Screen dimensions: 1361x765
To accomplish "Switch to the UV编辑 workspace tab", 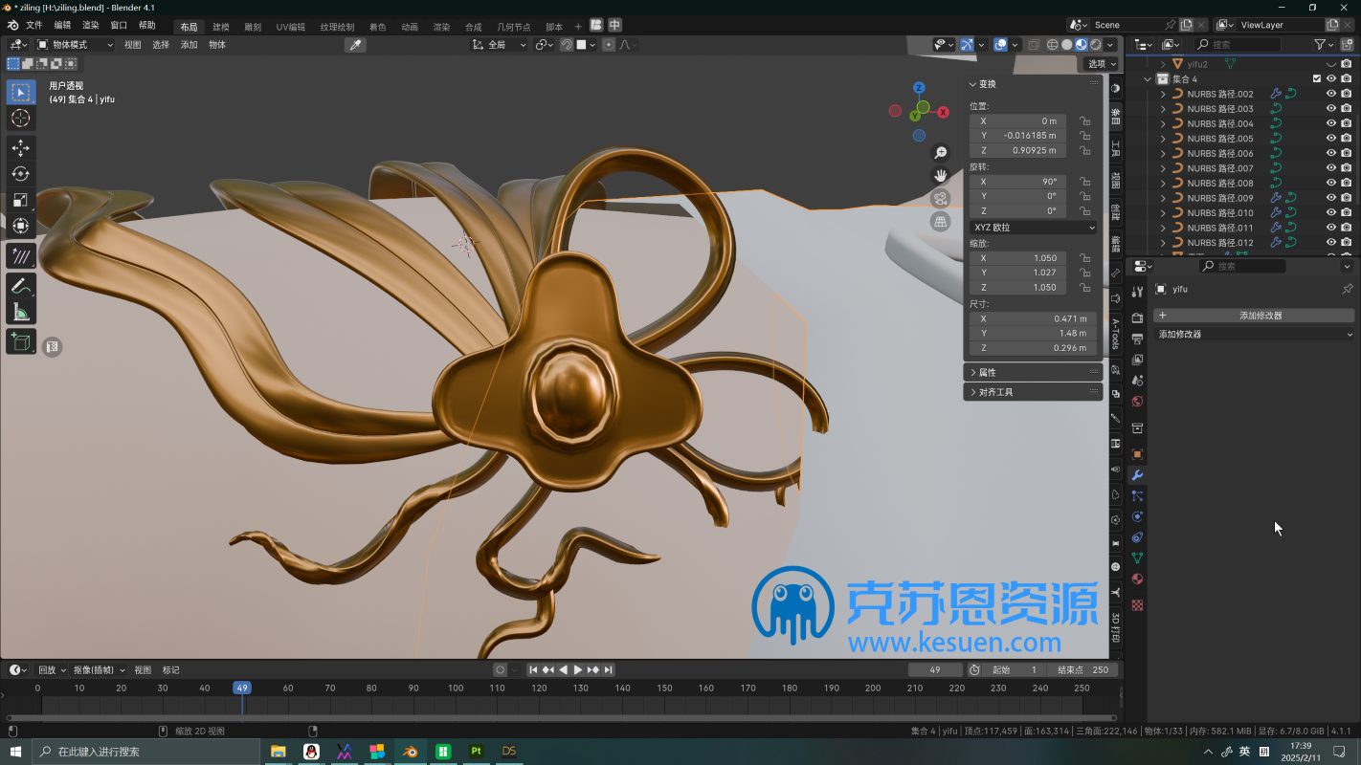I will tap(290, 27).
